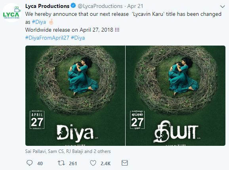Click the #DiyaFromApril27 hashtag

click(x=47, y=38)
